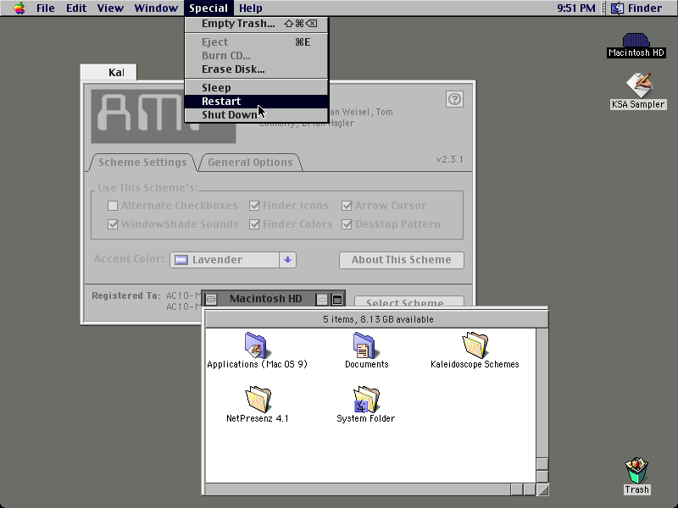Choose Shut Down from the Special menu
The height and width of the screenshot is (508, 678).
(257, 115)
